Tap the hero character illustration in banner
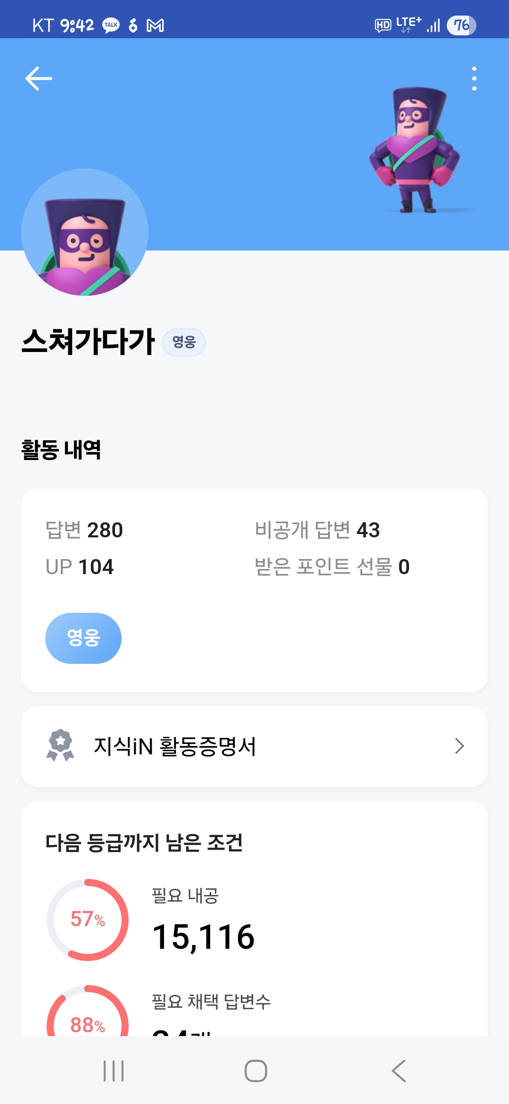This screenshot has width=509, height=1104. point(415,150)
